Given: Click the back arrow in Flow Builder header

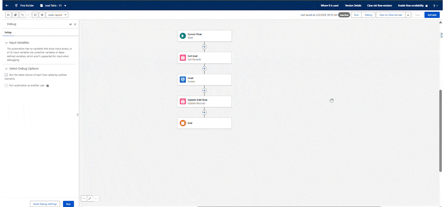Looking at the screenshot, I should [7, 5].
